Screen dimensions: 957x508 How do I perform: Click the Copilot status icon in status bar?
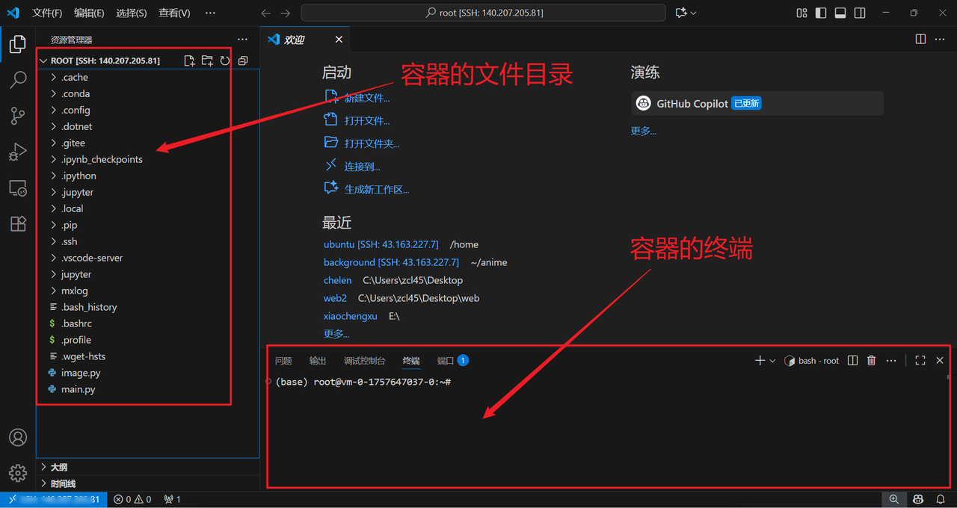(x=917, y=499)
